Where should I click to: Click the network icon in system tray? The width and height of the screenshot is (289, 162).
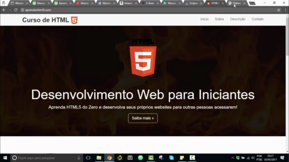(x=248, y=158)
